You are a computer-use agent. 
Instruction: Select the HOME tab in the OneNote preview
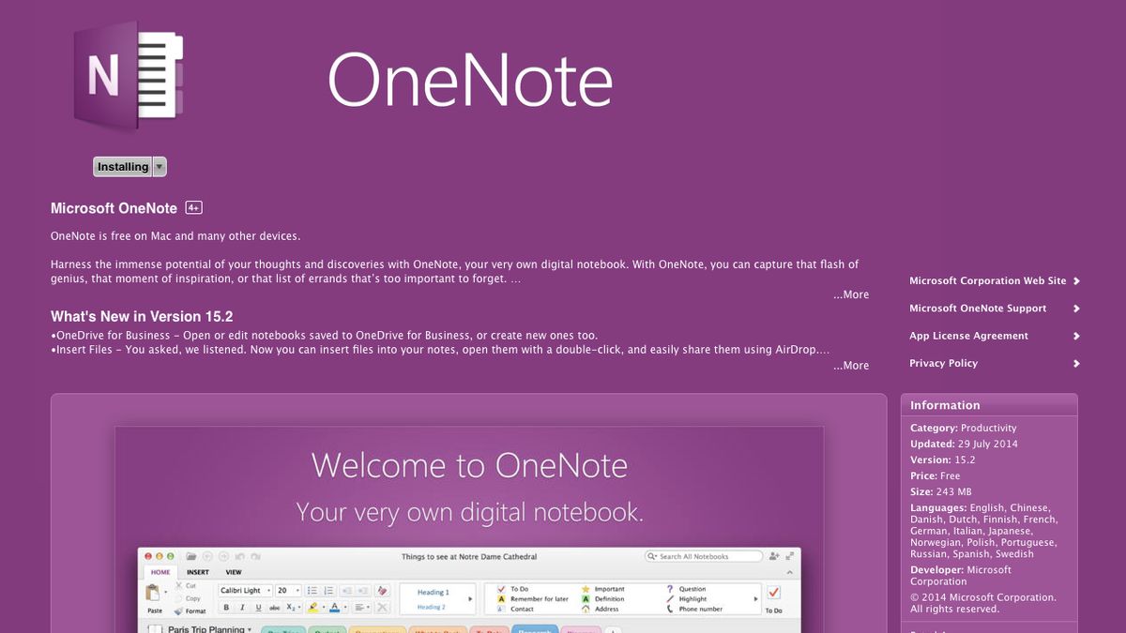click(x=160, y=572)
